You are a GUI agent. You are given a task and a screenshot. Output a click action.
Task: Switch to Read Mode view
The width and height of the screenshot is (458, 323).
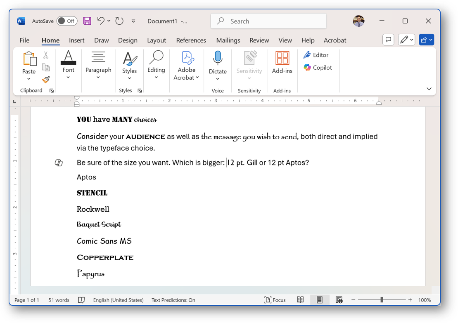[300, 300]
